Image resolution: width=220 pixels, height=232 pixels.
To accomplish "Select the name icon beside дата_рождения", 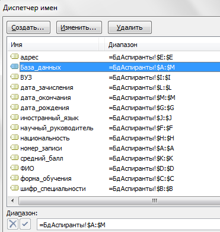I will (14, 108).
